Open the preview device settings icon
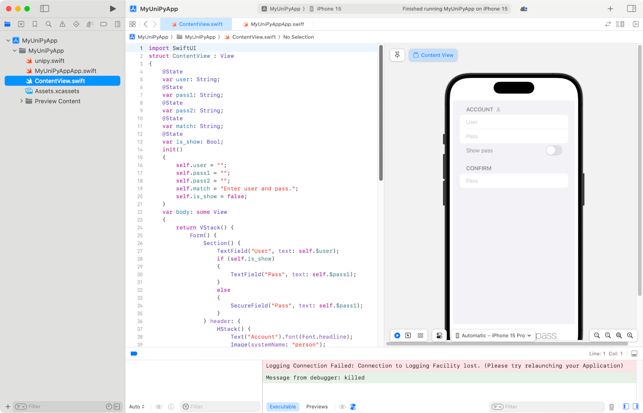643x413 pixels. pos(439,335)
